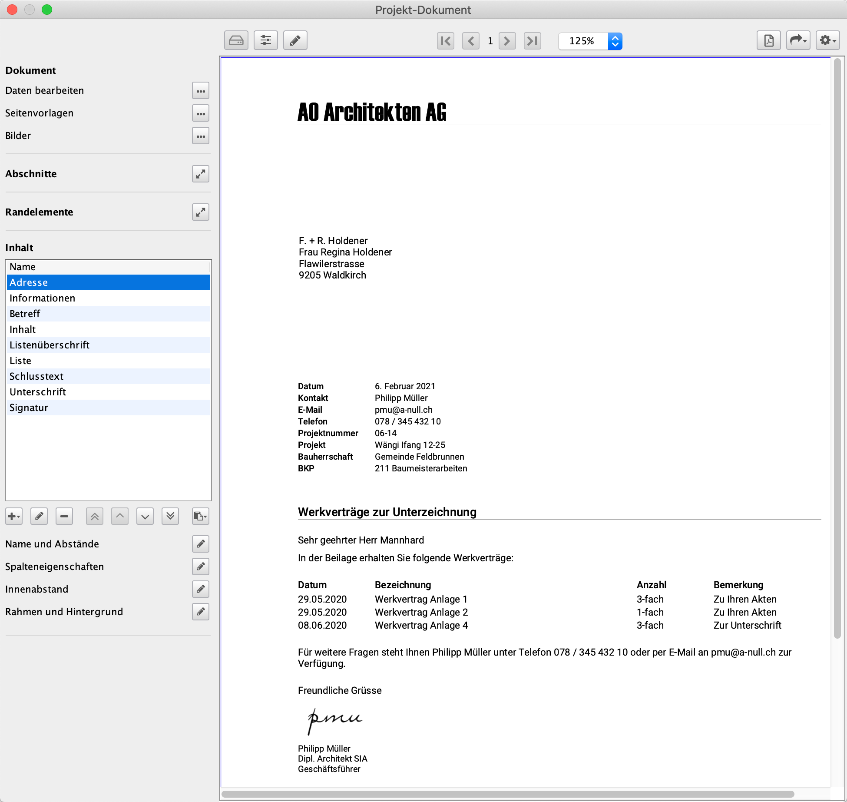Remove selected content item with minus

(x=64, y=517)
